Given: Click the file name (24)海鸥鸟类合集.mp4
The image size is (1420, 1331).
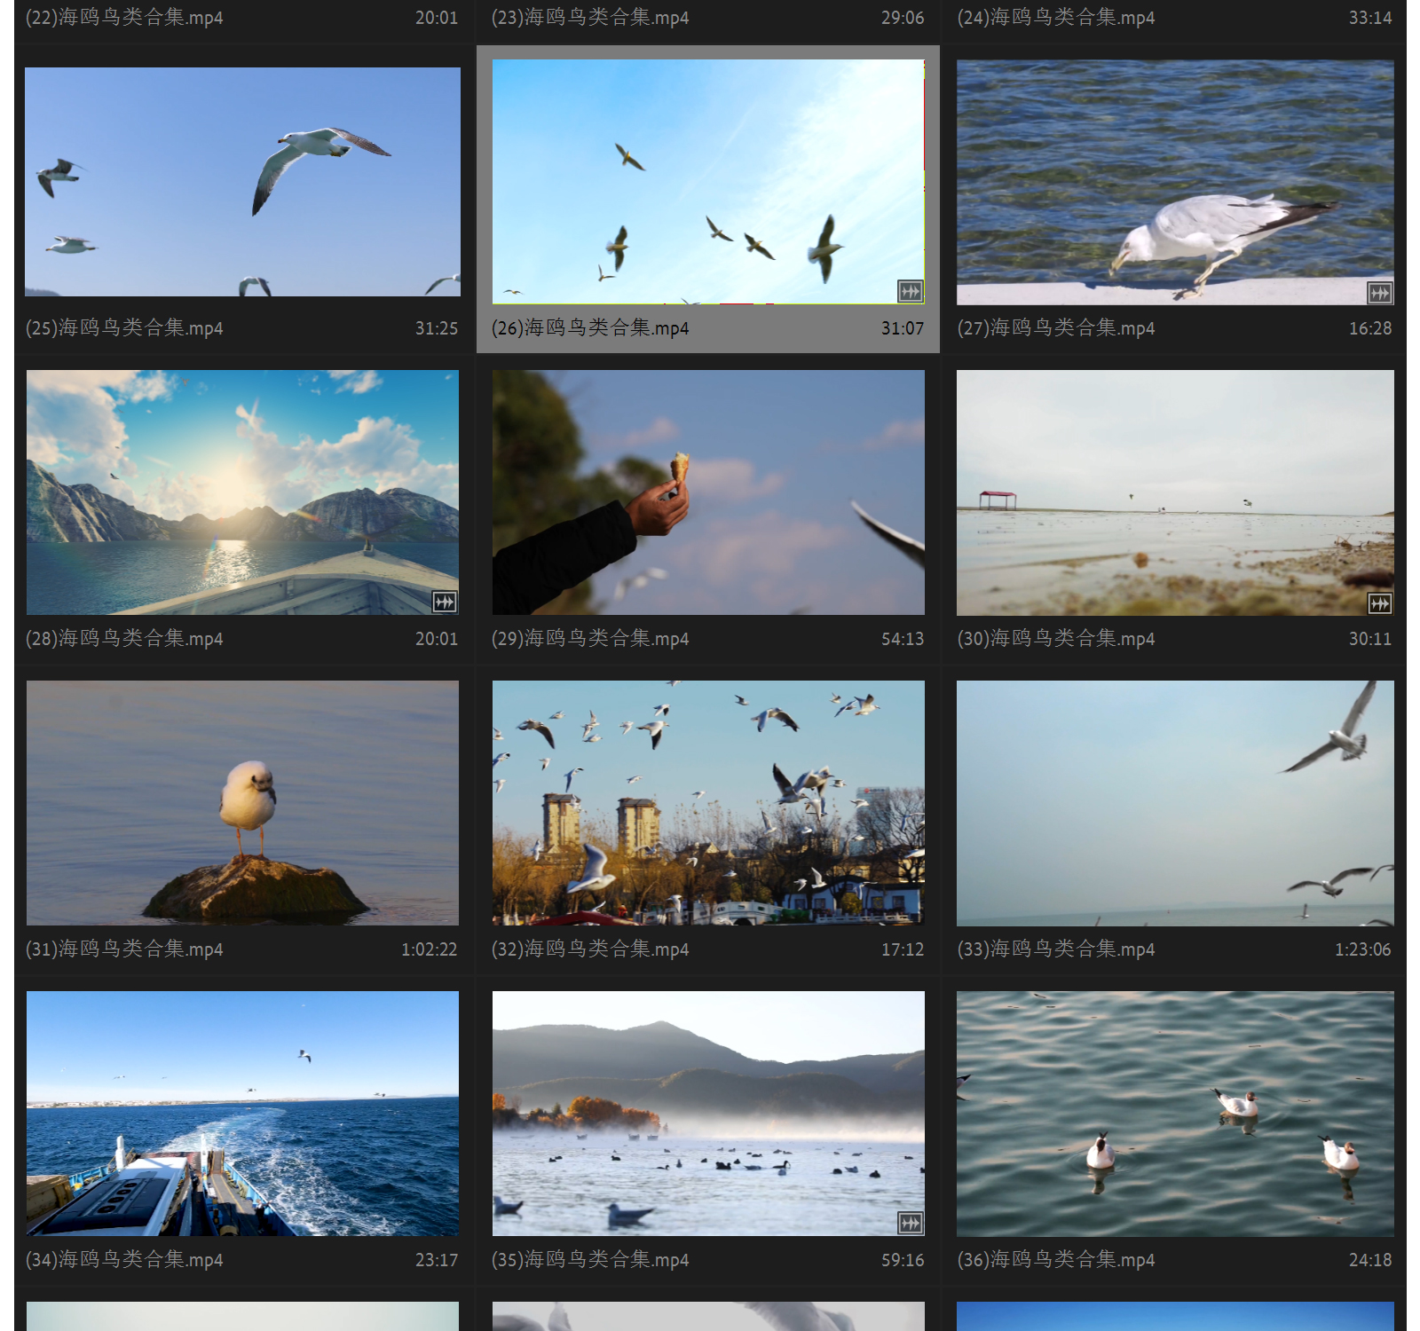Looking at the screenshot, I should point(1056,18).
